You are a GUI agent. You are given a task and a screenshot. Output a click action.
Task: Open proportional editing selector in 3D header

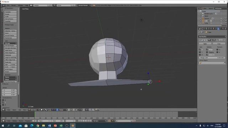pyautogui.click(x=80, y=110)
